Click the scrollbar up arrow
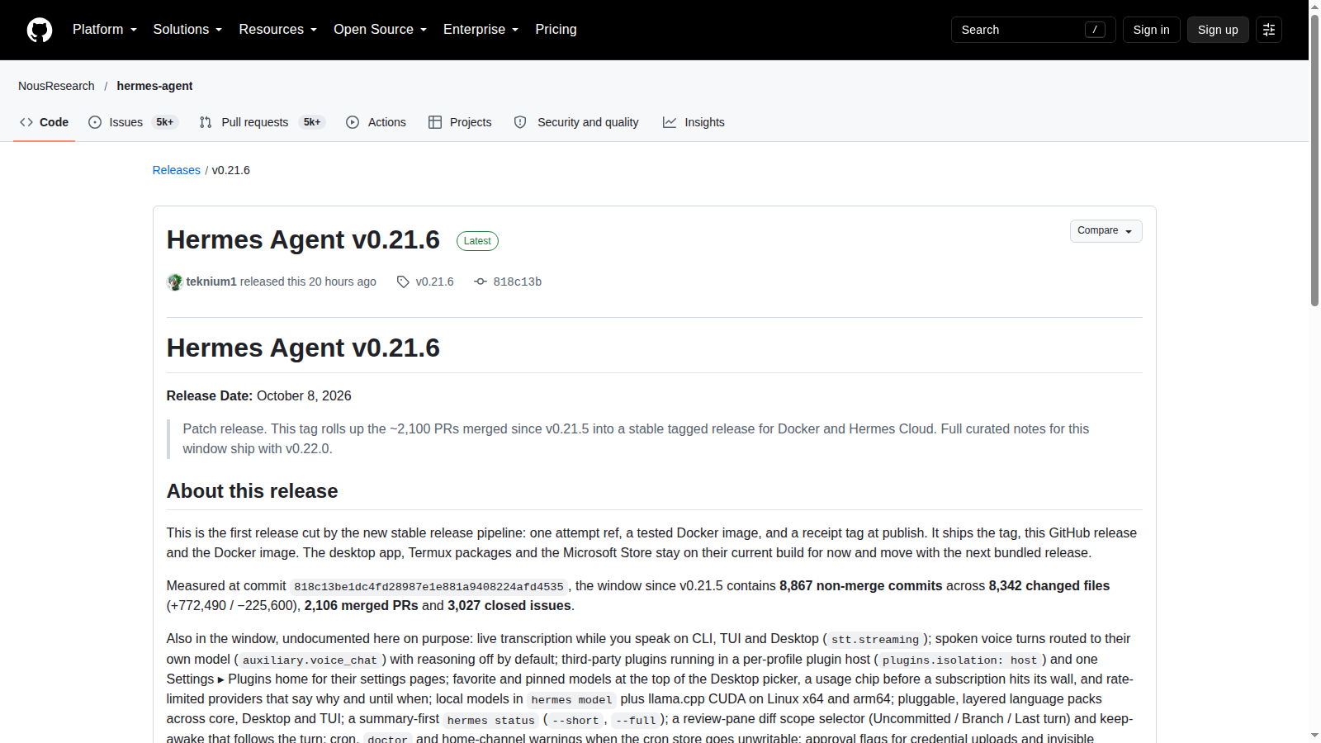Viewport: 1321px width, 743px height. (1314, 7)
